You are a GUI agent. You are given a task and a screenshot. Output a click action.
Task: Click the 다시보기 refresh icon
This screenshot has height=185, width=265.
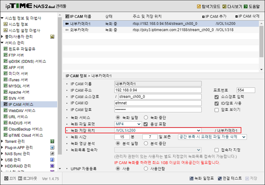224,6
